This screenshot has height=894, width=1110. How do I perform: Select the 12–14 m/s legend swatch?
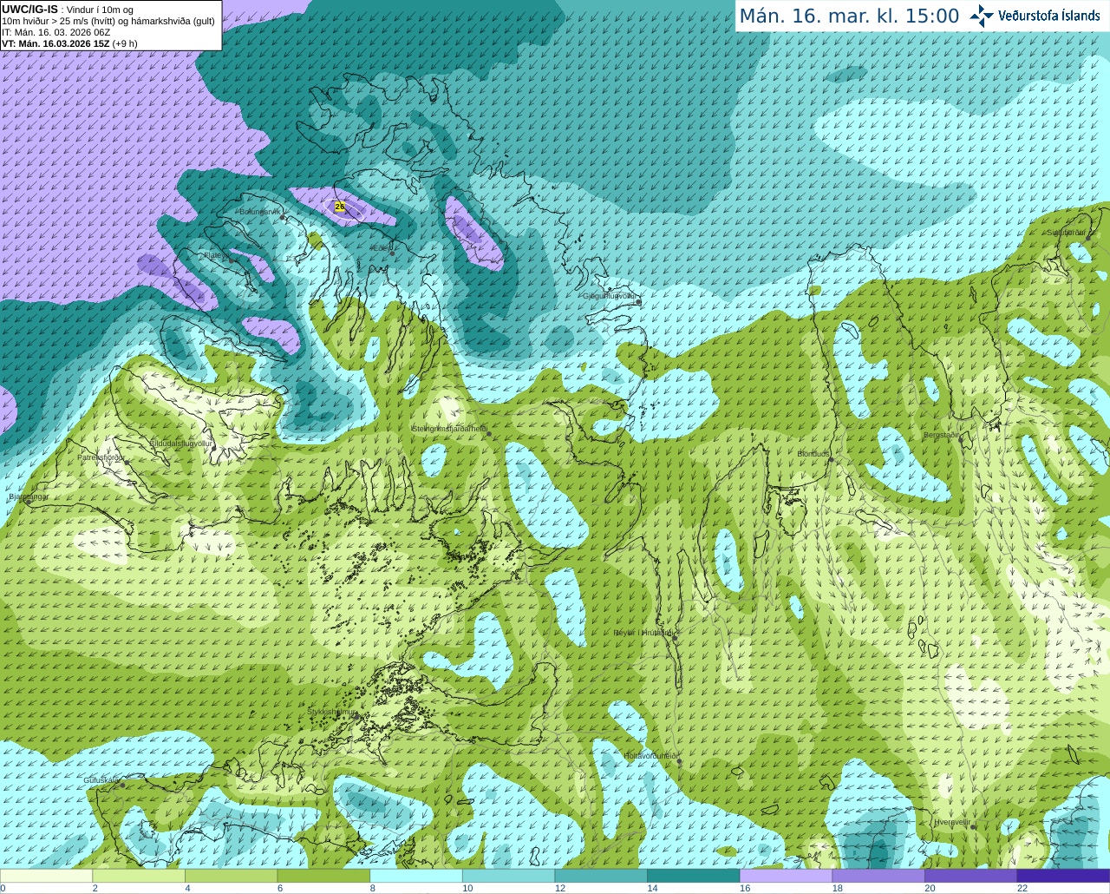pyautogui.click(x=601, y=876)
